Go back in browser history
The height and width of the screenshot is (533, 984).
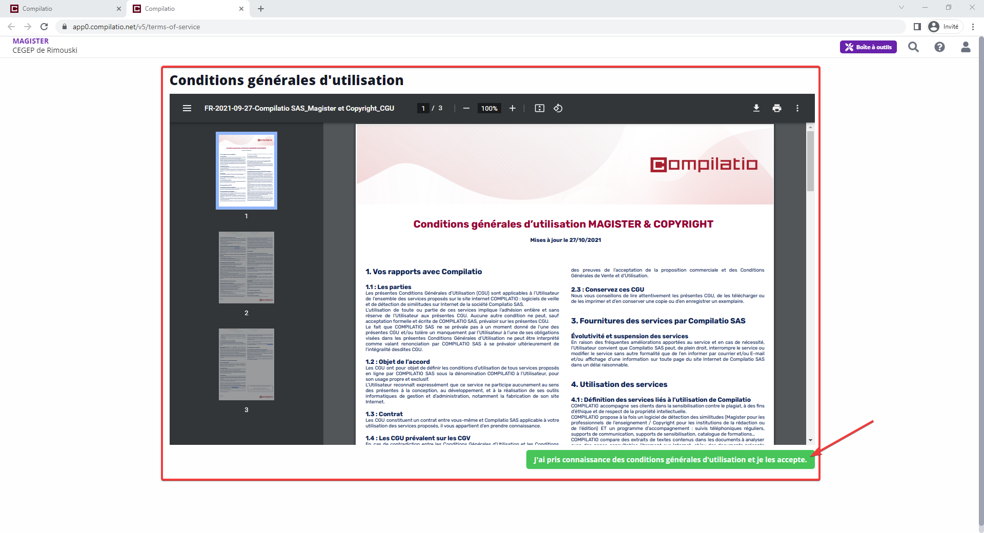[x=11, y=27]
